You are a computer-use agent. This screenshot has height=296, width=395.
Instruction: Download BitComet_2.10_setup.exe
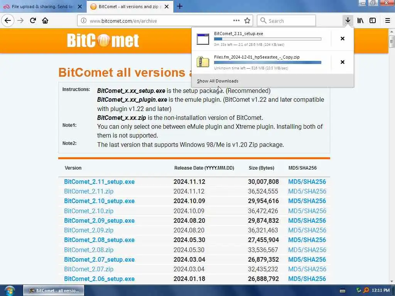pyautogui.click(x=99, y=201)
